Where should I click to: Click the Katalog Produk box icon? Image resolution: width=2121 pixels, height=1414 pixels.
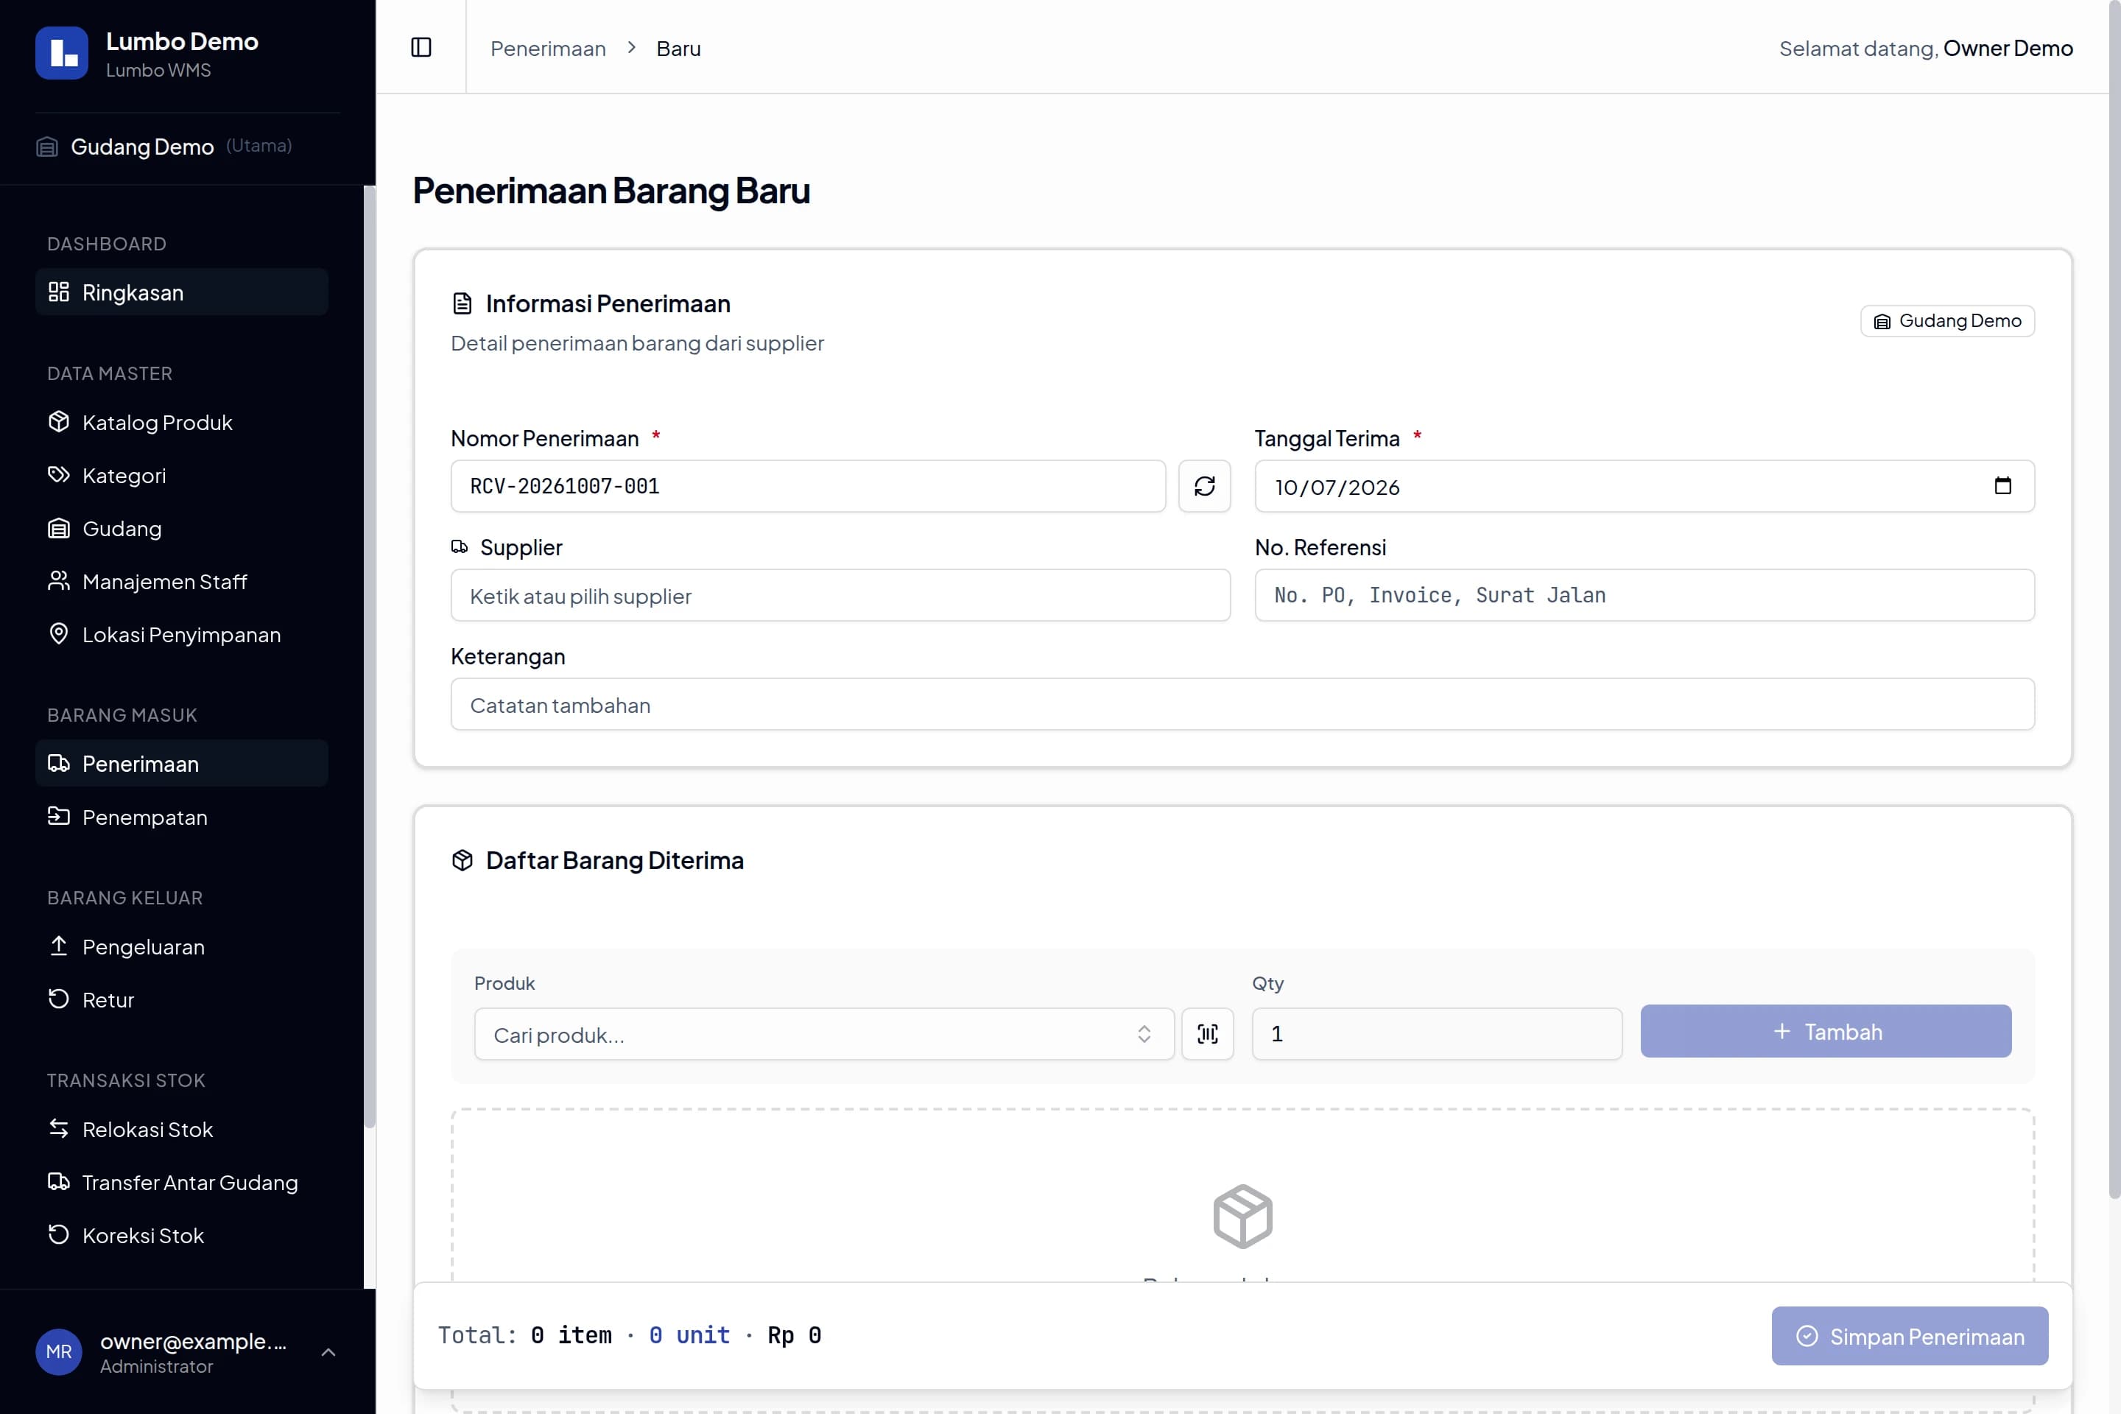(59, 422)
